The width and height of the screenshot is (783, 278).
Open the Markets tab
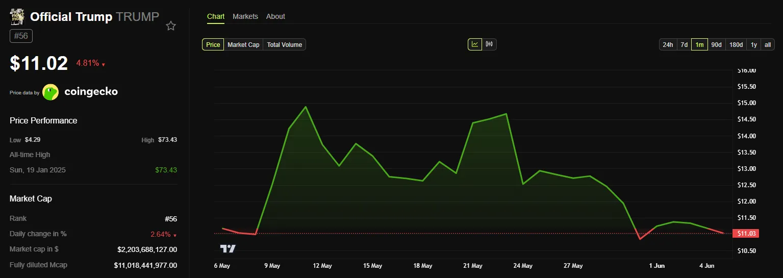pos(245,16)
